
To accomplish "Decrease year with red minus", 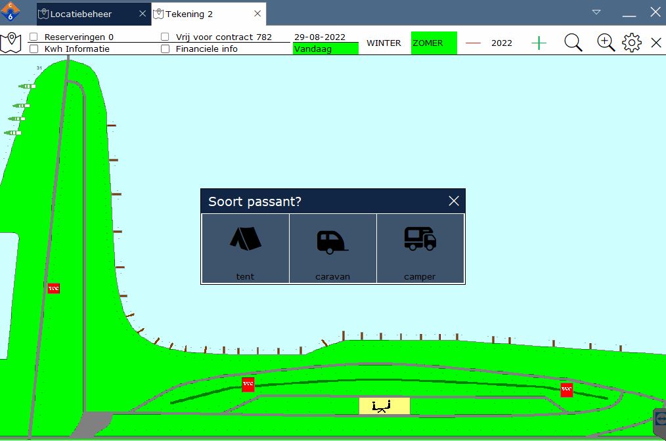I will point(473,43).
